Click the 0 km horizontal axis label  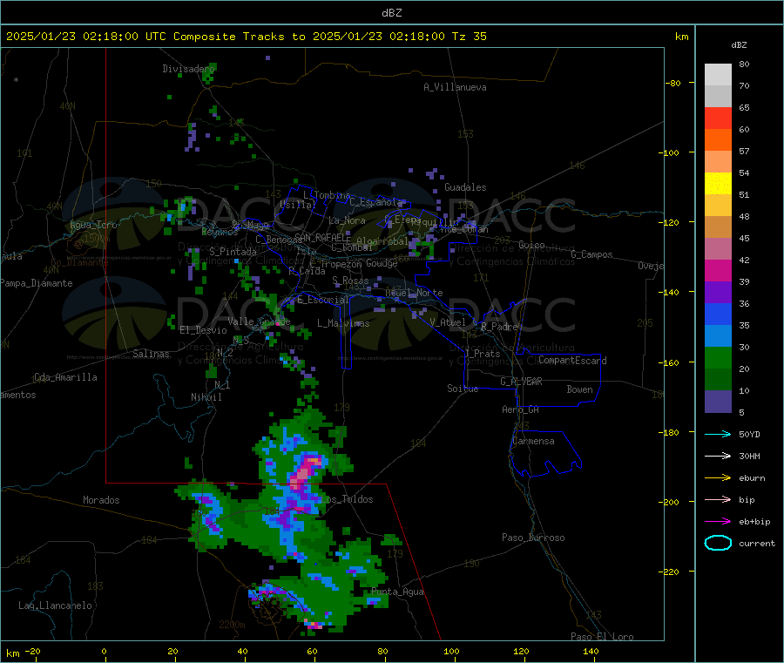point(104,651)
